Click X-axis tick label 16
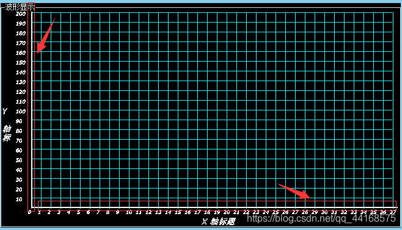The width and height of the screenshot is (402, 230). [188, 212]
